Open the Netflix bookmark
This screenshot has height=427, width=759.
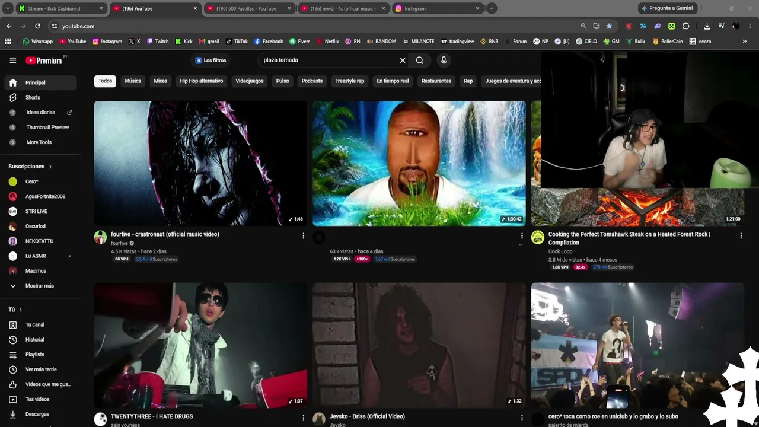click(x=327, y=42)
